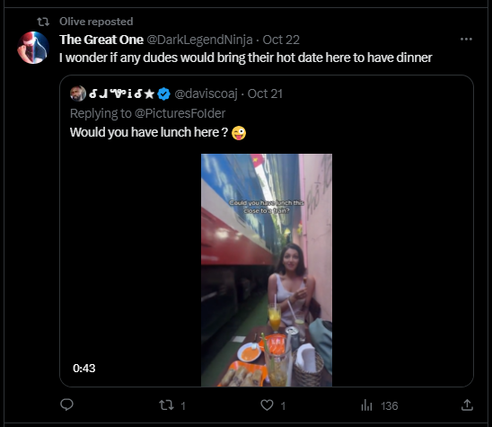
Task: Click the Olive reposted label
Action: (96, 22)
